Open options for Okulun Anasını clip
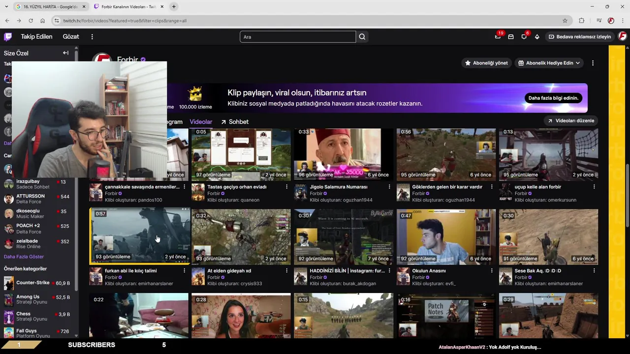The image size is (630, 354). pyautogui.click(x=492, y=270)
